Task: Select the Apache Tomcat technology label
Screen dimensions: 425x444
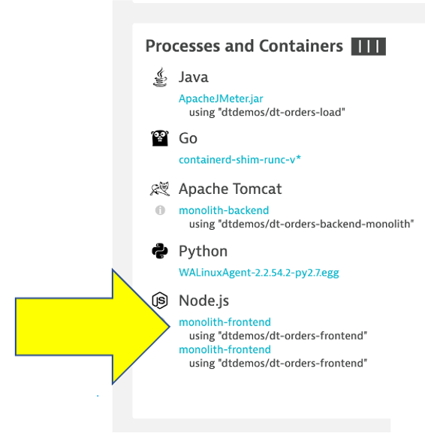Action: [231, 189]
